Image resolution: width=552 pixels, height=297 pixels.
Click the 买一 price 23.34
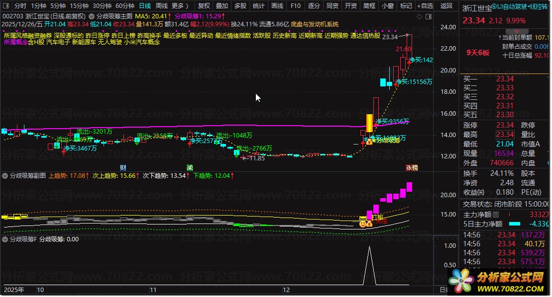coord(505,78)
